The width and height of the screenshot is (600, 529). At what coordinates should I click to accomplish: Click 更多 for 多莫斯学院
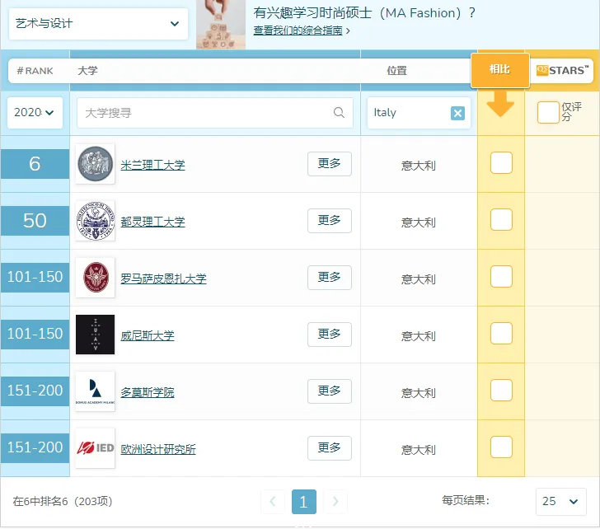pos(330,391)
